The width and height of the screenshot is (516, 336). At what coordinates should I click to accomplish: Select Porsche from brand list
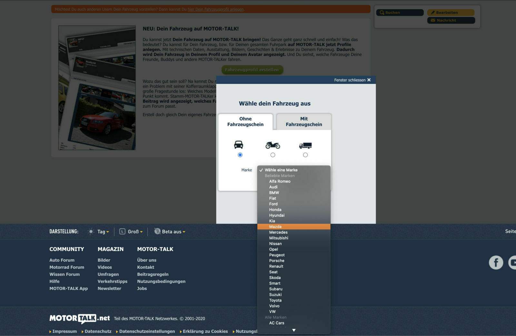tap(294, 261)
